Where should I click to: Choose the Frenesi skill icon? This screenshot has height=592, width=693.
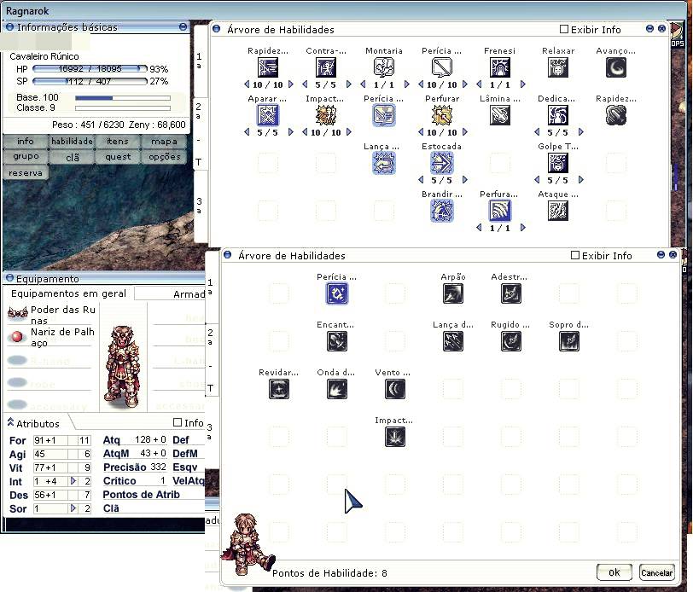click(x=500, y=67)
